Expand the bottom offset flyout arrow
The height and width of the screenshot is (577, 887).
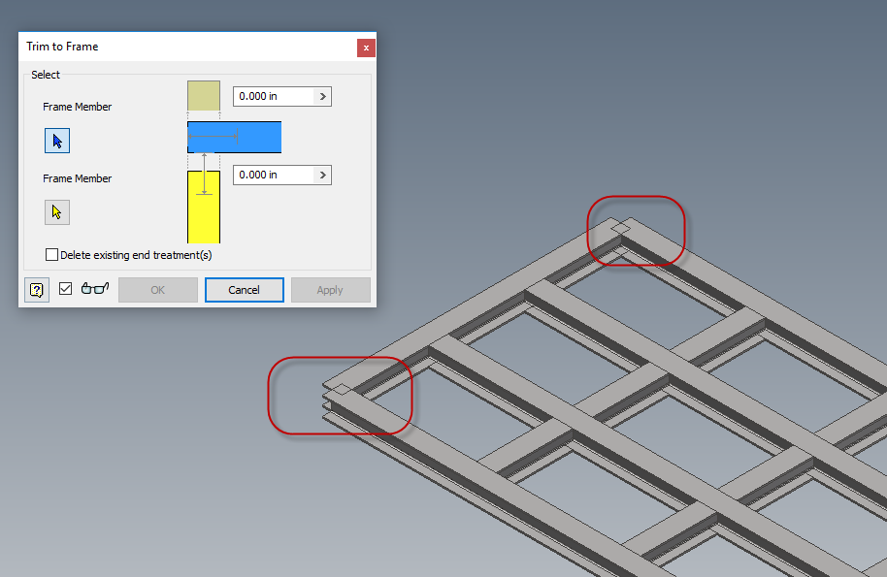coord(322,175)
